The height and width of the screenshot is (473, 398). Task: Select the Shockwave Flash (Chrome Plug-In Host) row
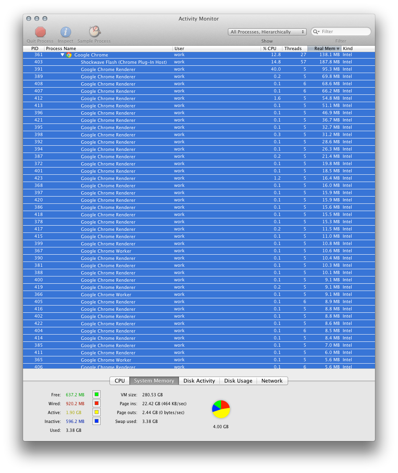click(x=199, y=62)
